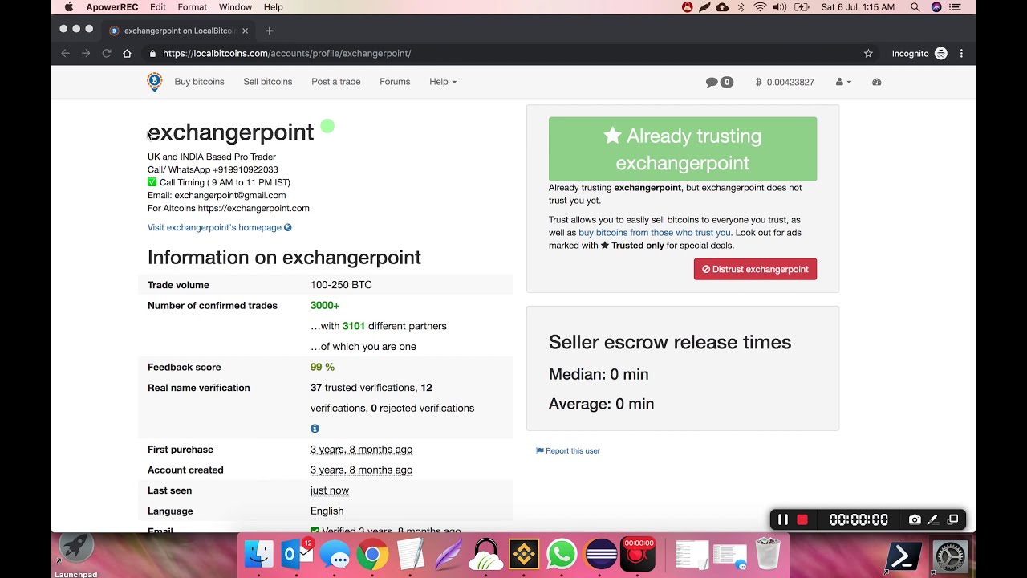Viewport: 1027px width, 578px height.
Task: Click the '99 %' feedback score
Action: click(x=323, y=367)
